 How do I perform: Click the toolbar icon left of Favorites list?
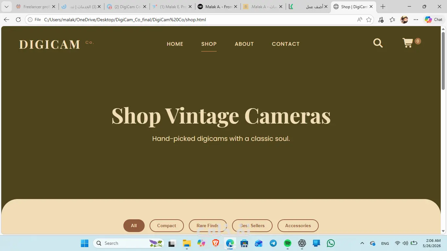tap(381, 20)
